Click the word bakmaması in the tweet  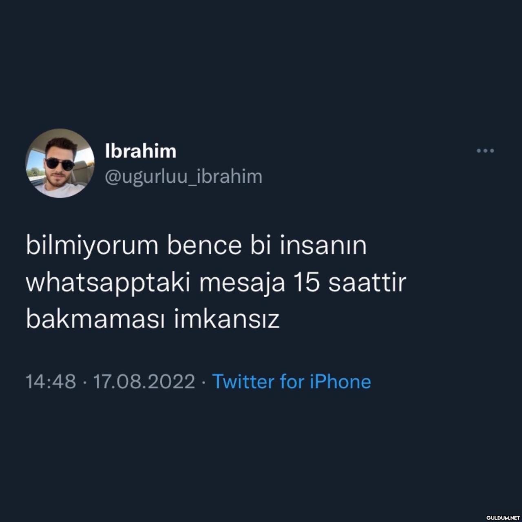point(95,319)
